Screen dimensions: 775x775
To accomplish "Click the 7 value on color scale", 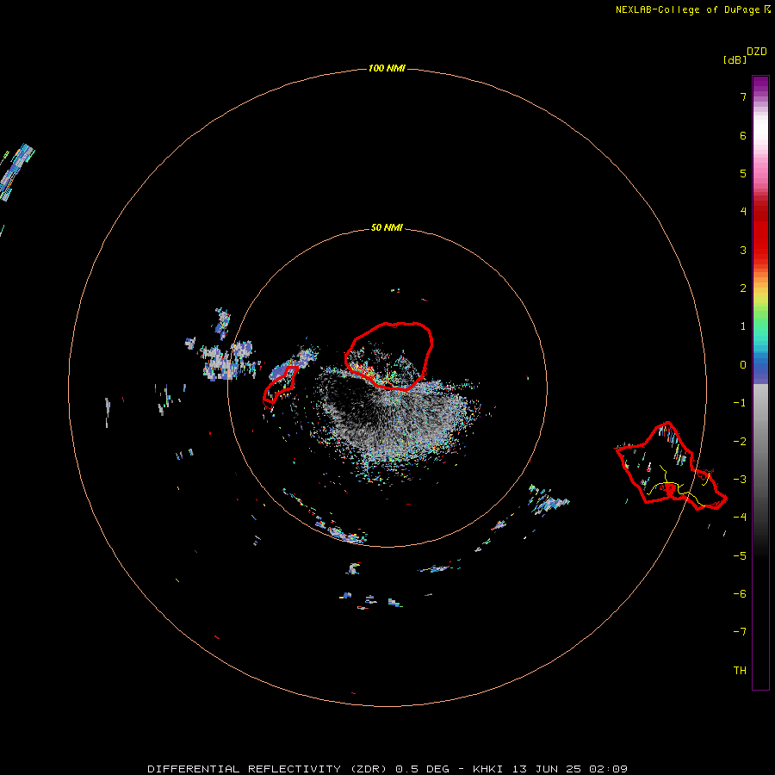I will (x=743, y=96).
